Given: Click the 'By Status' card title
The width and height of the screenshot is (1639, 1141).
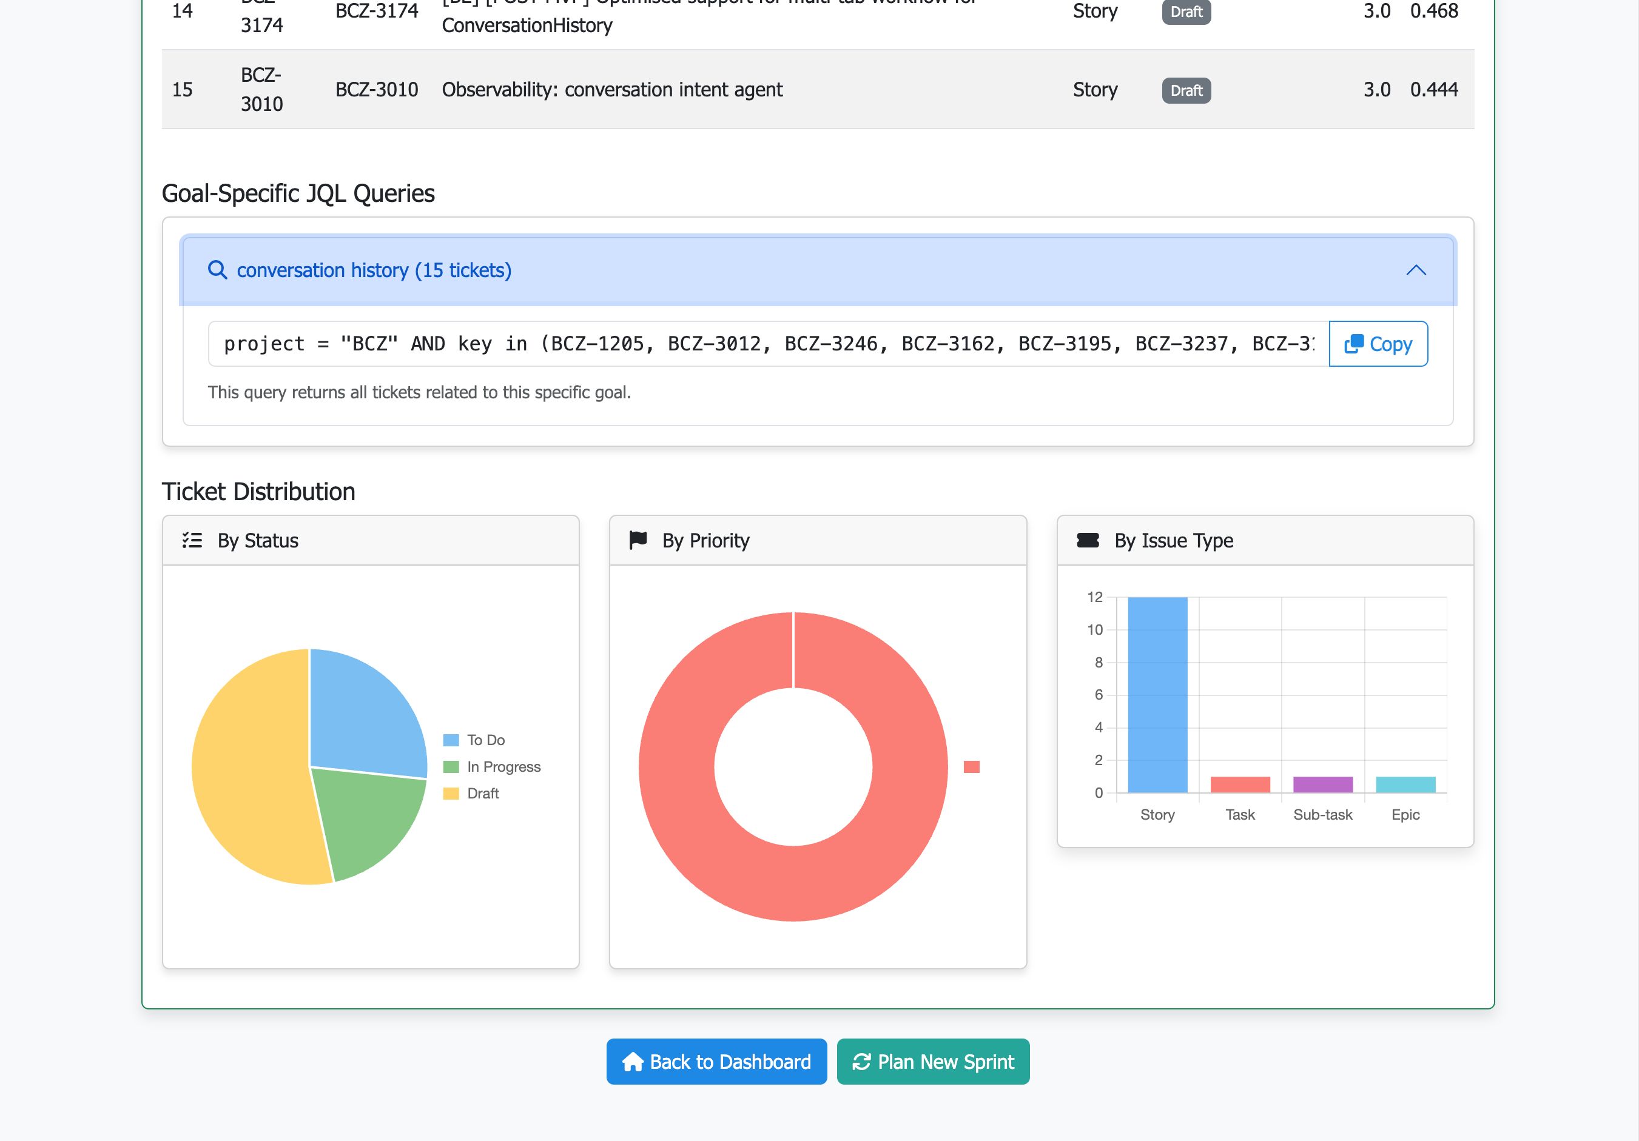Looking at the screenshot, I should 258,541.
